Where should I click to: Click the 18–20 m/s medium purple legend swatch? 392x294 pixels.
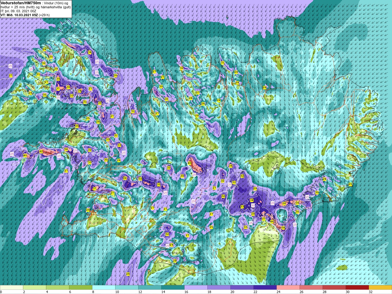[x=219, y=288]
